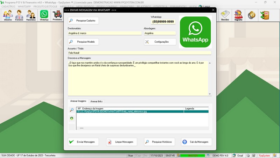The height and width of the screenshot is (158, 280).
Task: Open the Produtos toolbar icon
Action: [x=57, y=15]
